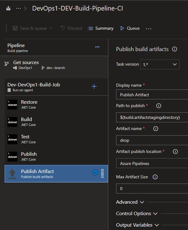Click Run on agent server icon
Screen dimensions: 188x230
(x=9, y=90)
